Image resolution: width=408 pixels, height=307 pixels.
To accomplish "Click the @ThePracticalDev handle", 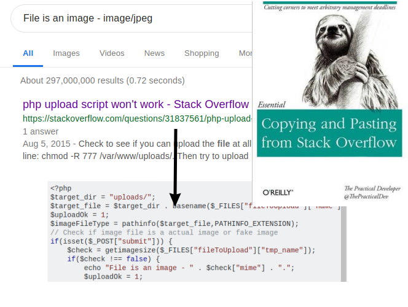I will tap(366, 196).
